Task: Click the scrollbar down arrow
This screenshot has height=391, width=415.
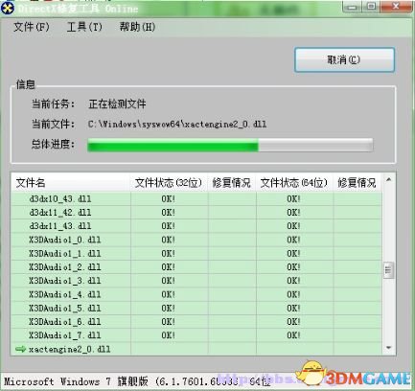Action: pos(388,348)
